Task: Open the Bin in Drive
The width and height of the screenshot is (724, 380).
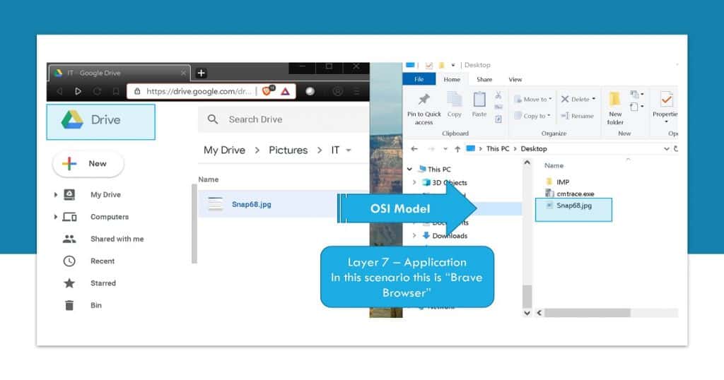Action: click(96, 305)
